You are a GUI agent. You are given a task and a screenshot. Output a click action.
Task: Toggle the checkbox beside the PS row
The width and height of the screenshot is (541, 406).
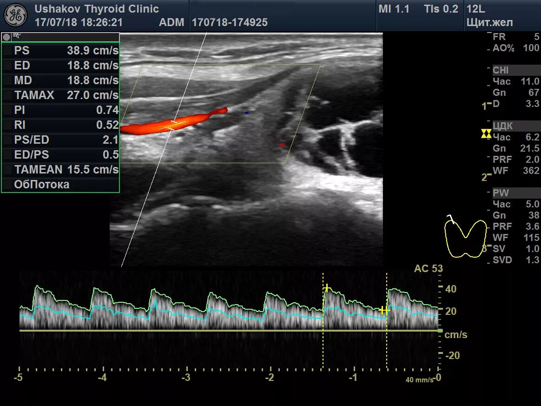click(x=7, y=51)
